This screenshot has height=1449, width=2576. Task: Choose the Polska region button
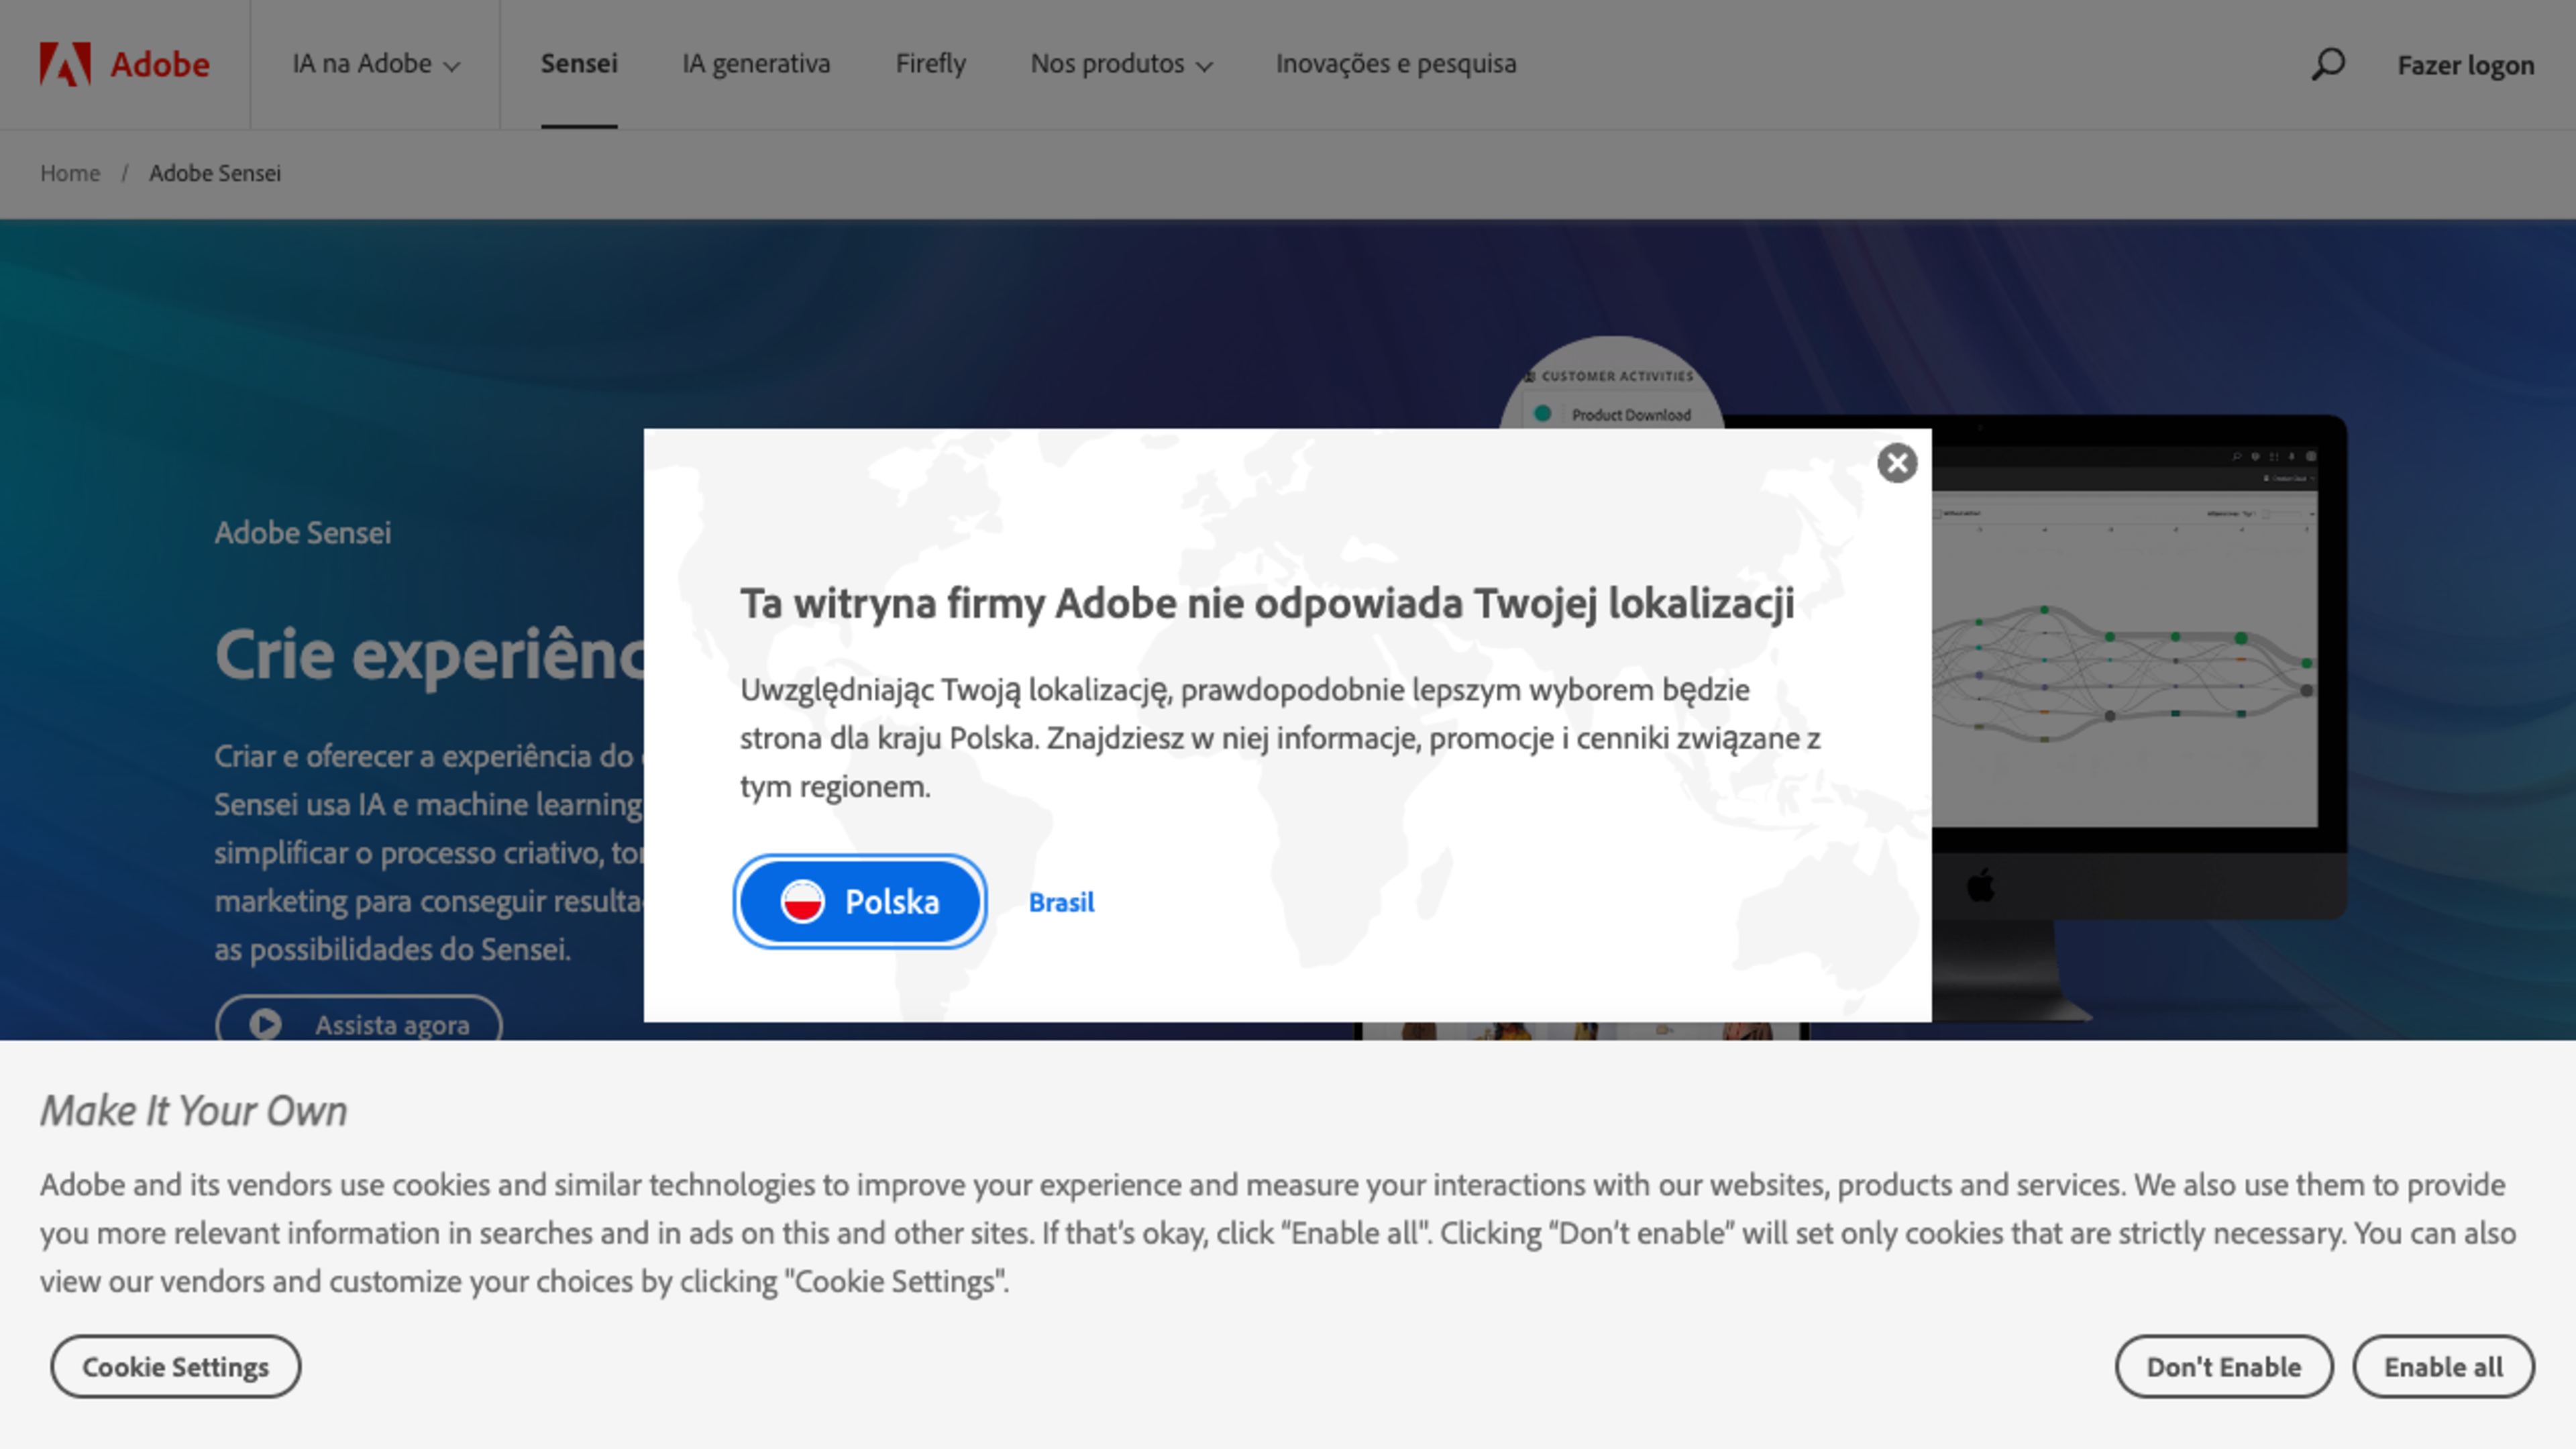click(x=860, y=901)
